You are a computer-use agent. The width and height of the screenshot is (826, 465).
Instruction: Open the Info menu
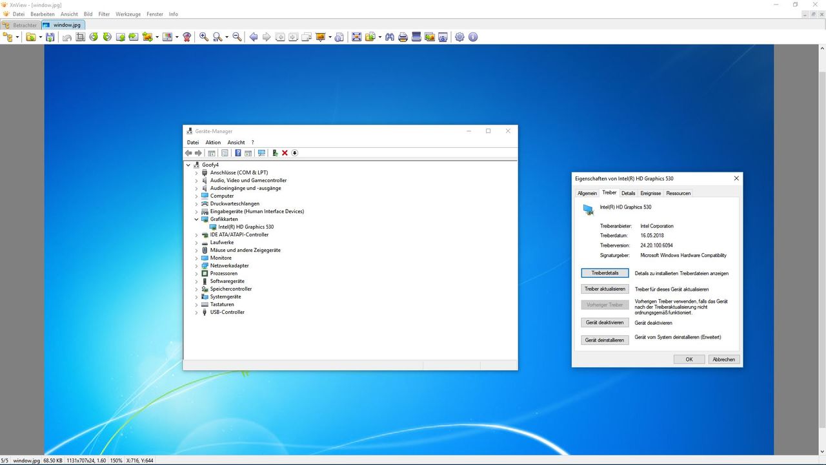[x=174, y=14]
